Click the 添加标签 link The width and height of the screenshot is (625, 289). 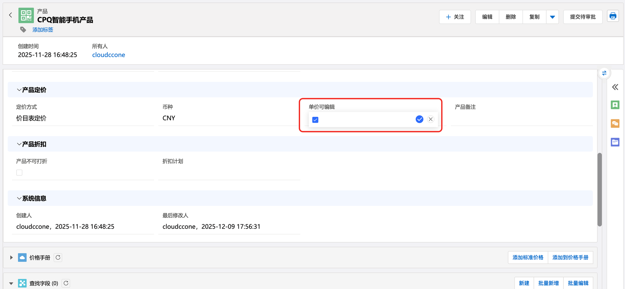coord(43,30)
